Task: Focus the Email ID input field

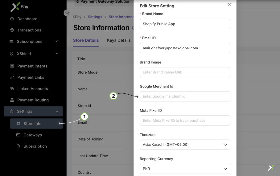Action: 185,48
